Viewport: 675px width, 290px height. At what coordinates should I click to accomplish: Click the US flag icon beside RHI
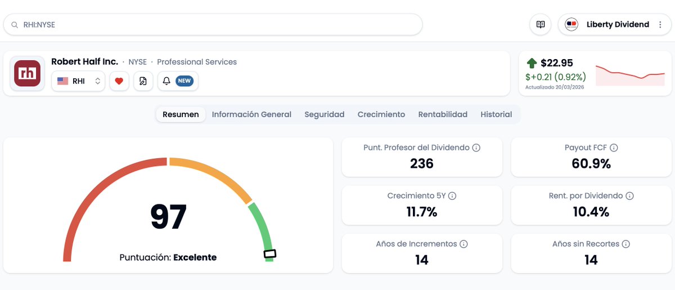[x=63, y=81]
